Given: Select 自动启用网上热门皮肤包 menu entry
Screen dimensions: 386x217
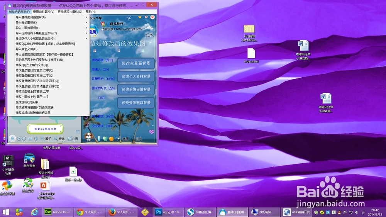Looking at the screenshot, I should 49,59.
